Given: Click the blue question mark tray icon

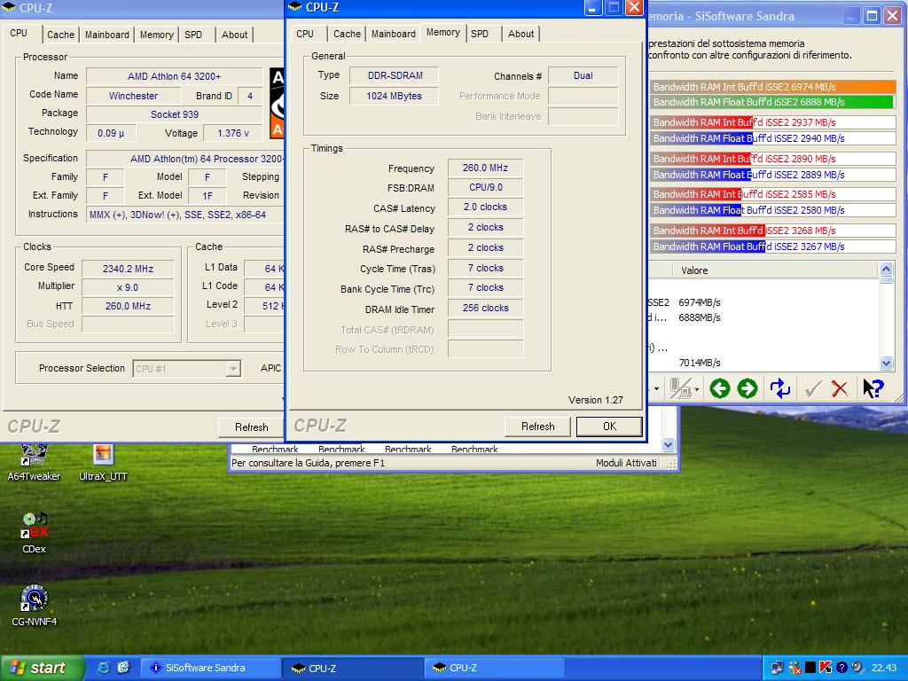Looking at the screenshot, I should click(x=842, y=668).
